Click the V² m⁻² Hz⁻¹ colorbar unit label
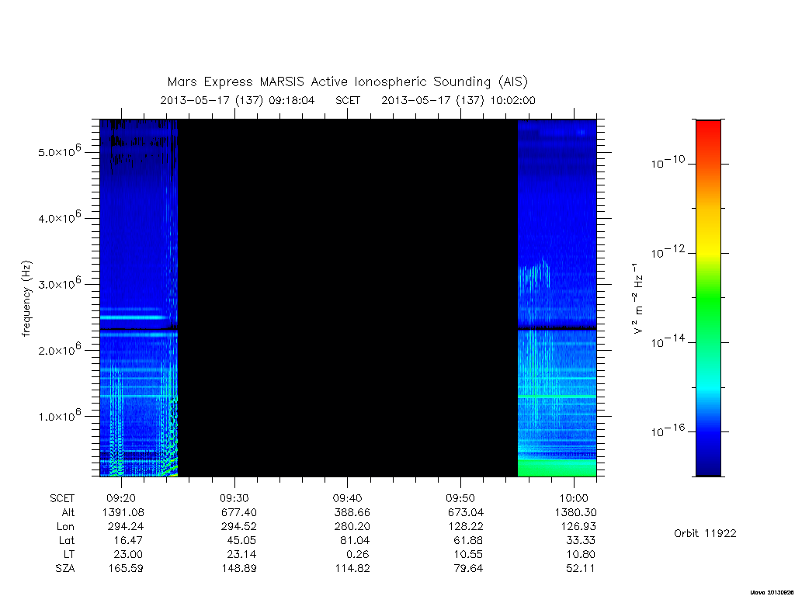 [638, 299]
